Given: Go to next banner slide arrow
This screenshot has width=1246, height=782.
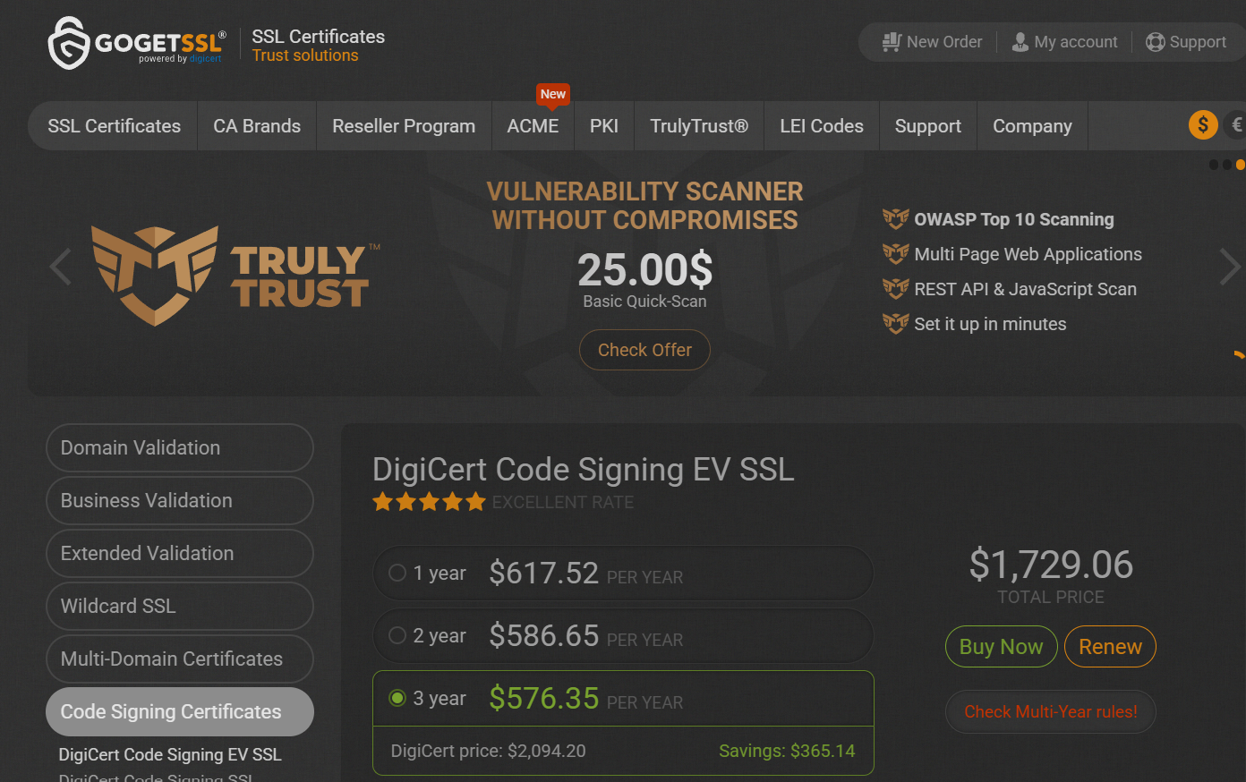Looking at the screenshot, I should click(1230, 267).
